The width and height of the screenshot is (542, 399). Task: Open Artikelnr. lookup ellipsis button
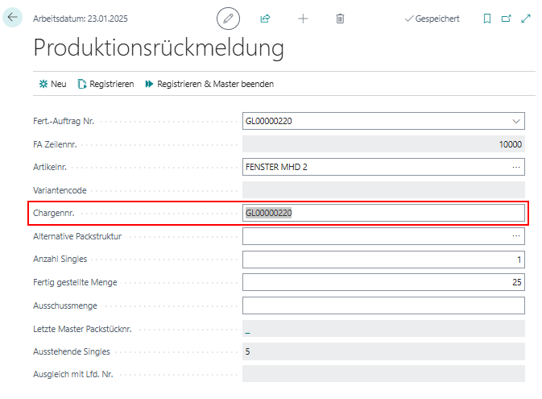[x=515, y=167]
